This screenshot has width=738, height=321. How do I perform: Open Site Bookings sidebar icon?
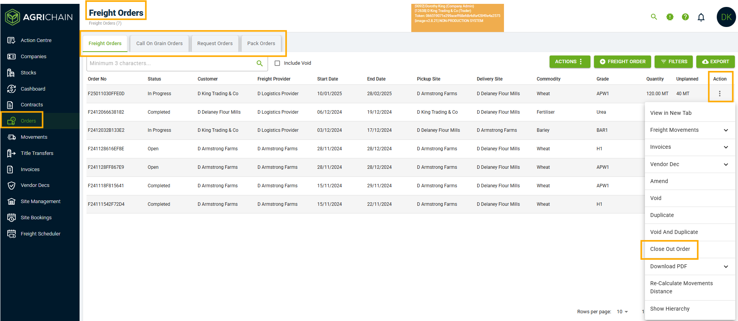12,218
